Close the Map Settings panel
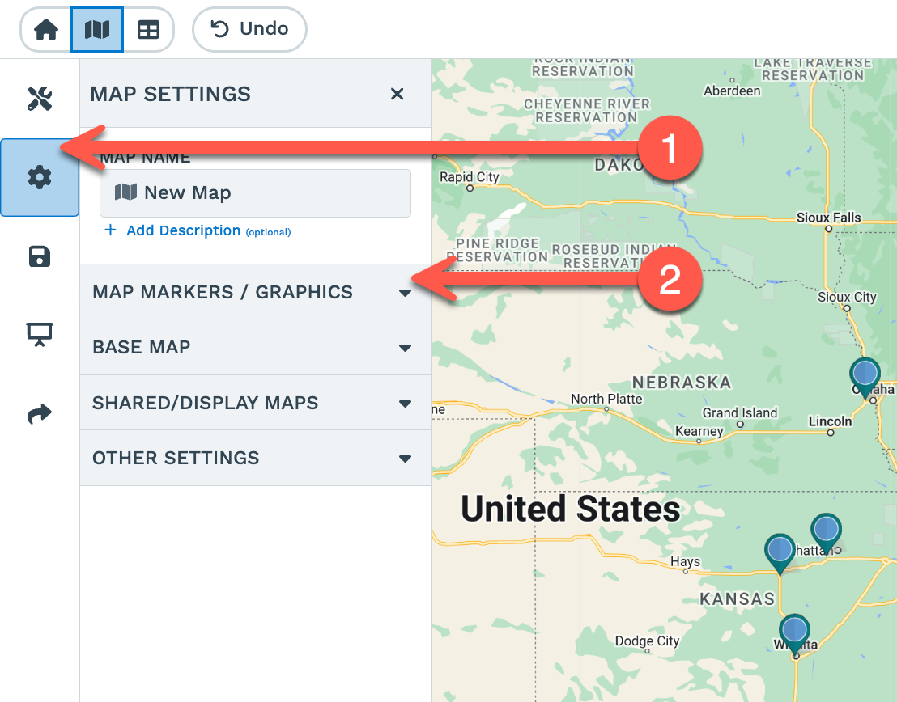Screen dimensions: 897x702 pyautogui.click(x=397, y=94)
